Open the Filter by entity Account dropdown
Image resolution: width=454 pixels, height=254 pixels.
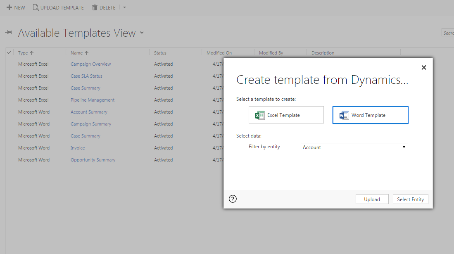[x=354, y=147]
